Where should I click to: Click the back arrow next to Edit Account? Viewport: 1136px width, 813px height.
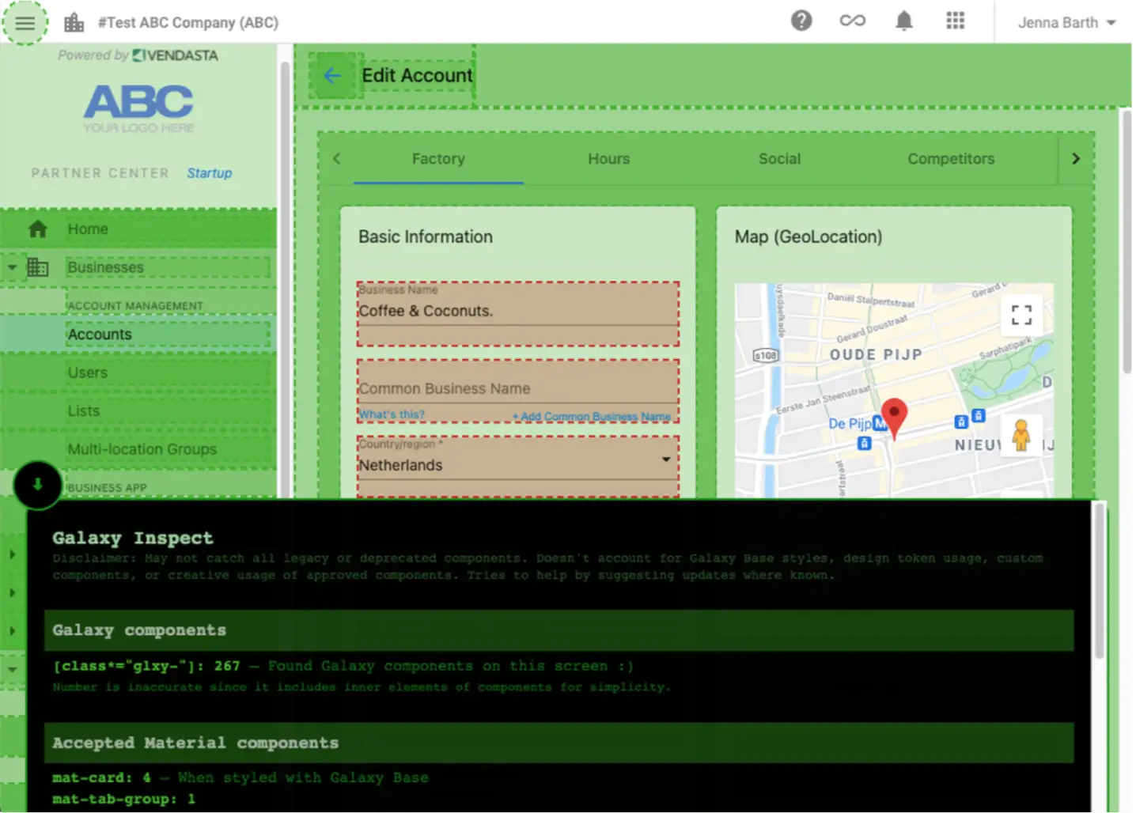coord(333,75)
